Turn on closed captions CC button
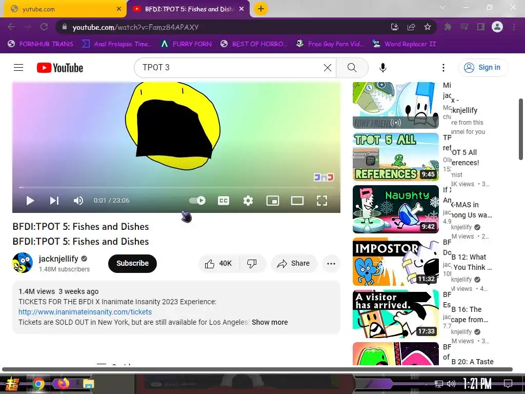 pos(224,201)
